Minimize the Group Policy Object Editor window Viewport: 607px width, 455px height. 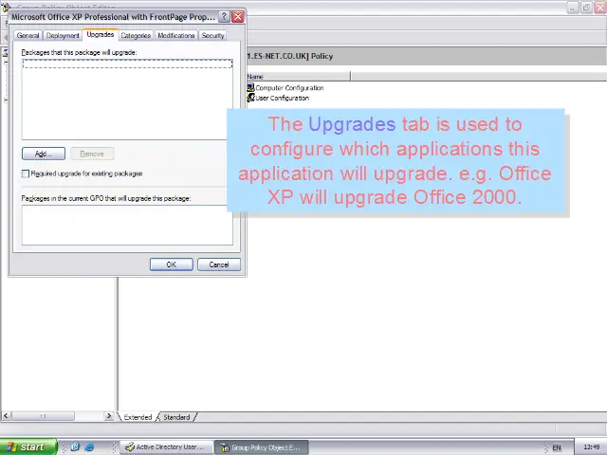coord(573,7)
